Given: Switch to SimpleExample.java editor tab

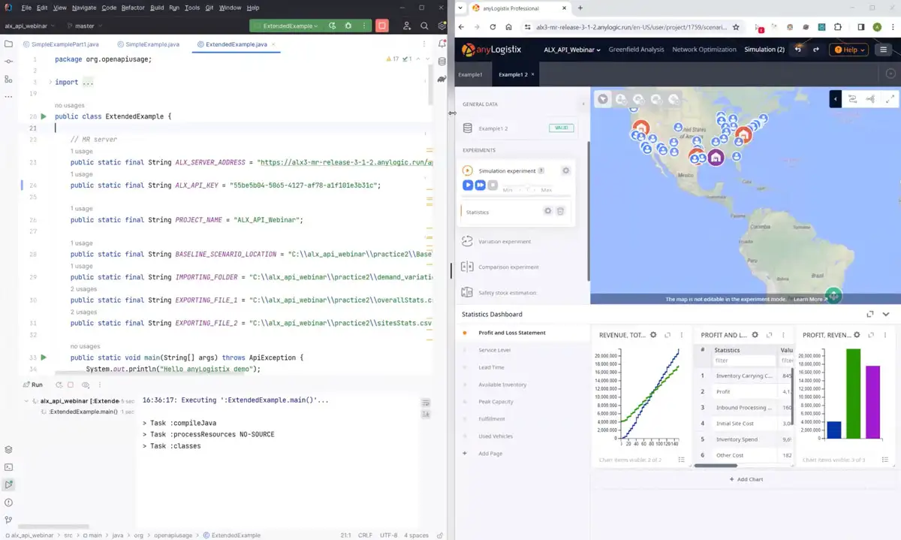Looking at the screenshot, I should point(152,44).
